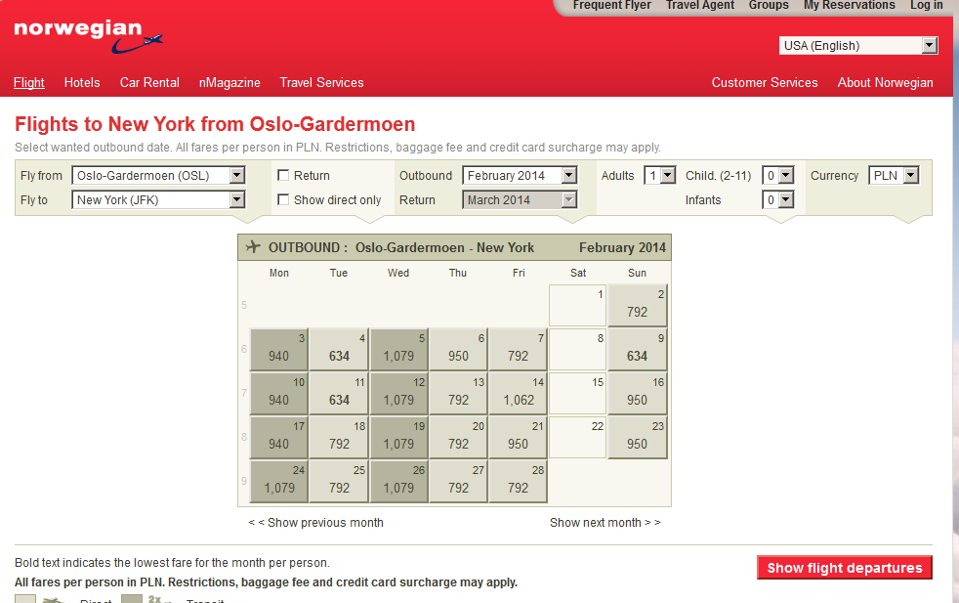Viewport: 959px width, 603px height.
Task: Tick the Show direct only checkbox
Action: click(283, 199)
